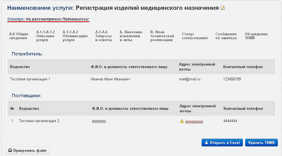The image size is (282, 156).
Task: Open the А.0 Общие сведения tab
Action: click(18, 36)
